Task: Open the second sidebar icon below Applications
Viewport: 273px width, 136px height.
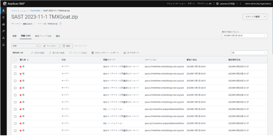Action: pyautogui.click(x=3, y=17)
